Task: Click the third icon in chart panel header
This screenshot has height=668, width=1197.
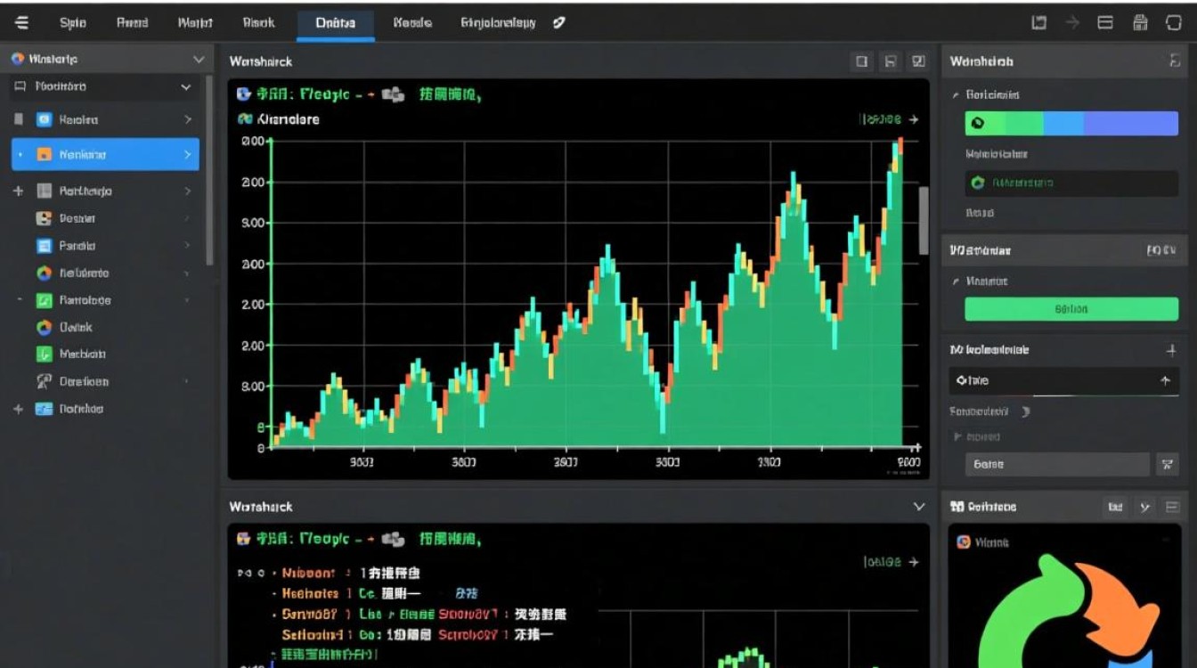Action: [919, 61]
